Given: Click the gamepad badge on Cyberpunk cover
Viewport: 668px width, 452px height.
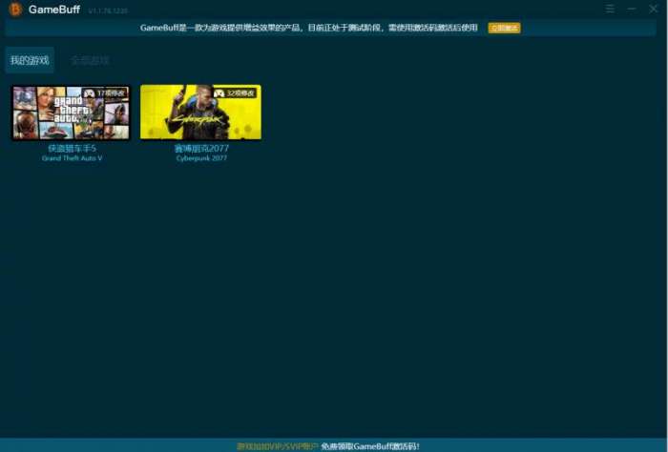Looking at the screenshot, I should coord(235,93).
